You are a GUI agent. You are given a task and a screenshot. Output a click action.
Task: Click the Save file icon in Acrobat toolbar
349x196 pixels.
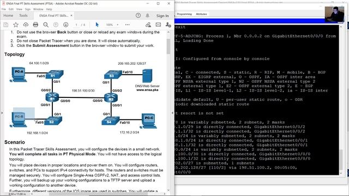6,24
